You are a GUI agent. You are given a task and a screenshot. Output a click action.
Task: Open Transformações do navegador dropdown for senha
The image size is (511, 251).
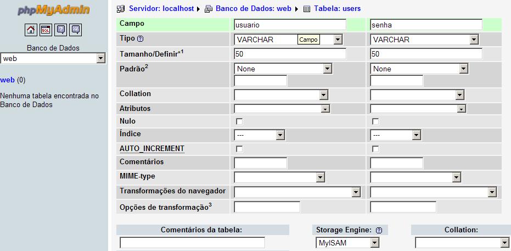pos(434,192)
